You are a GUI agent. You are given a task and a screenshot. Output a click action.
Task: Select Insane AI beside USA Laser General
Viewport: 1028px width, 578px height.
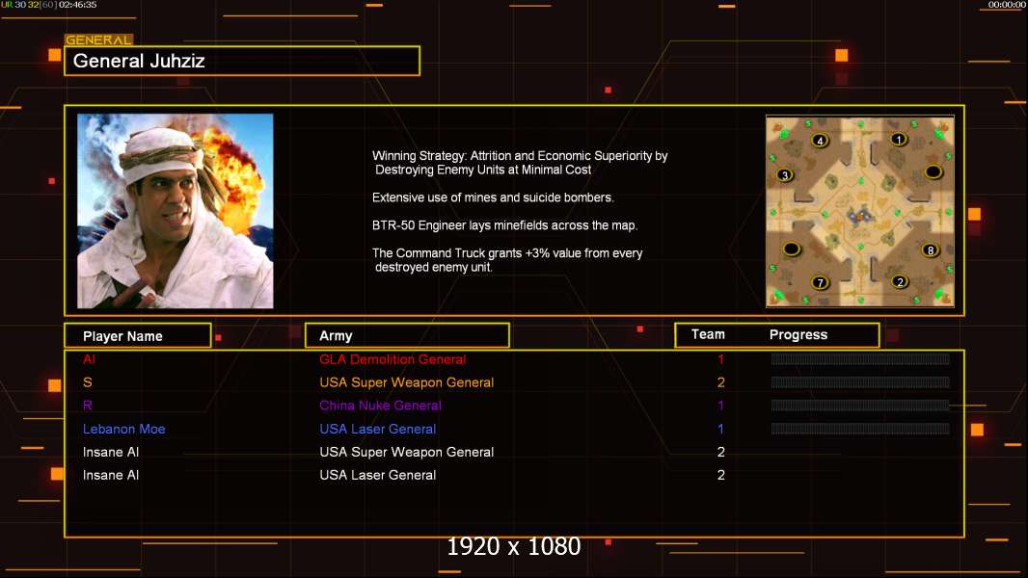(x=111, y=475)
